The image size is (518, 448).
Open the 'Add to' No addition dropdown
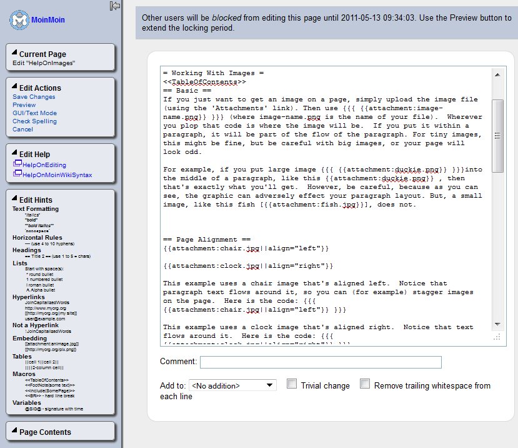232,385
